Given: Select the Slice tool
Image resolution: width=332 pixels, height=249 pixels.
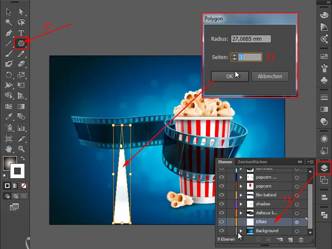Looking at the screenshot, I should 21,139.
